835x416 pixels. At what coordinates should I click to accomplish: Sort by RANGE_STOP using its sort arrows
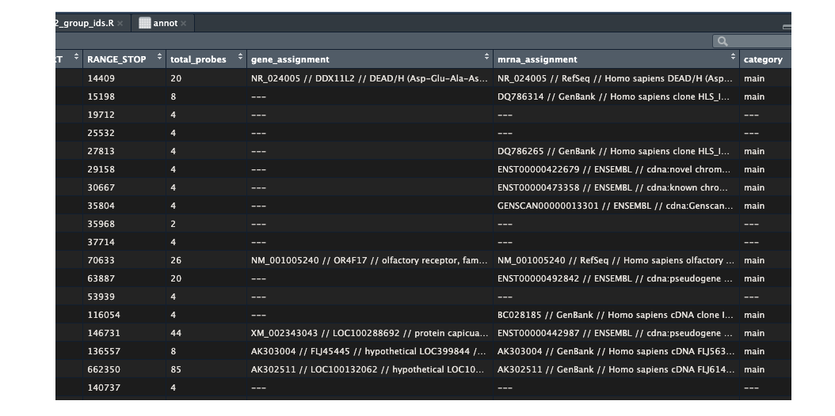[160, 57]
